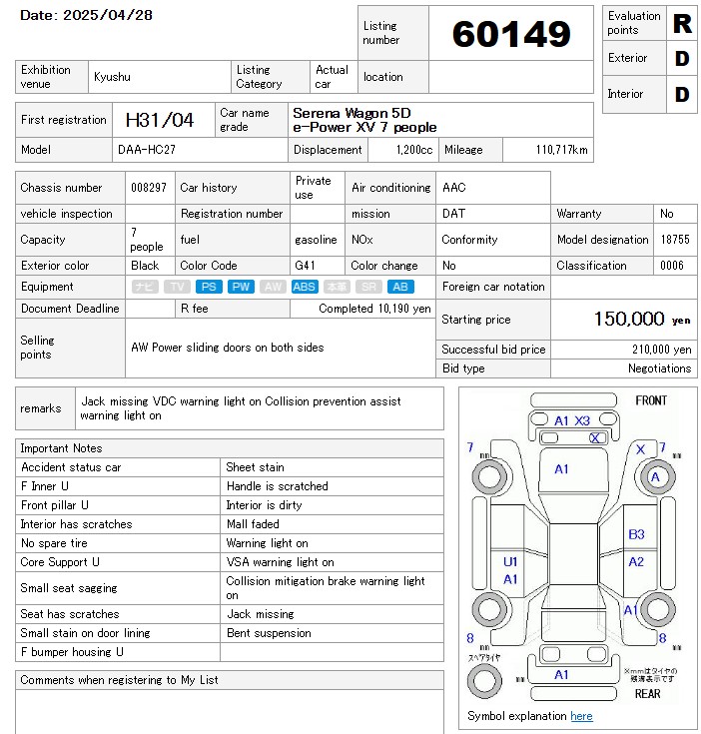Click the 'Sheet stain' note
Screen dimensions: 701x734
pos(255,467)
